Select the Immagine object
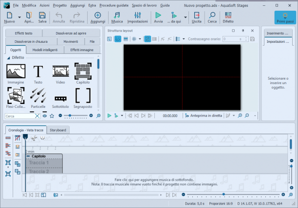Screen dimensions: 298x208 tap(16, 74)
